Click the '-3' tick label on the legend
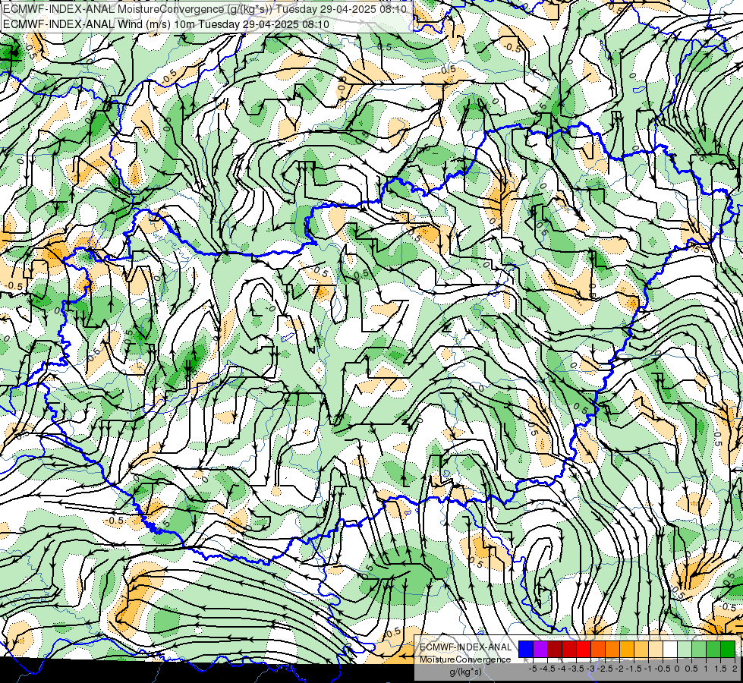The height and width of the screenshot is (683, 743). pos(591,669)
